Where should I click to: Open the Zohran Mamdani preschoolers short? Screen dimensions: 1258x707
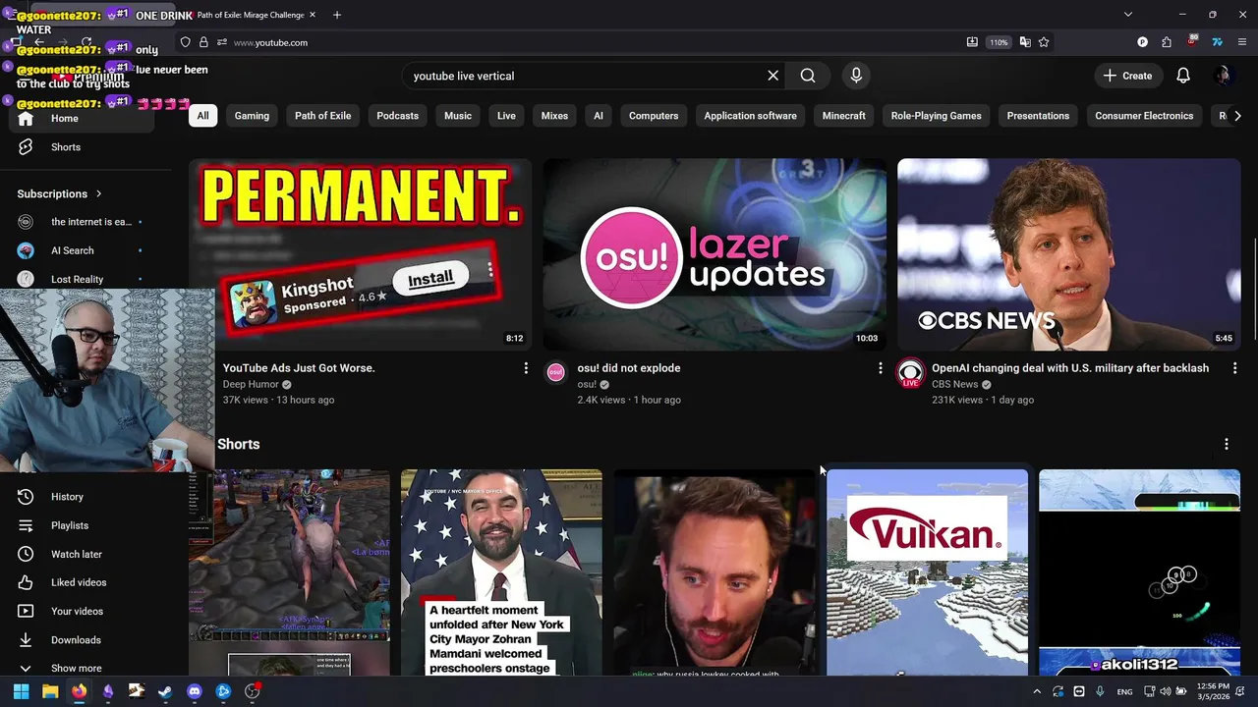click(x=501, y=572)
